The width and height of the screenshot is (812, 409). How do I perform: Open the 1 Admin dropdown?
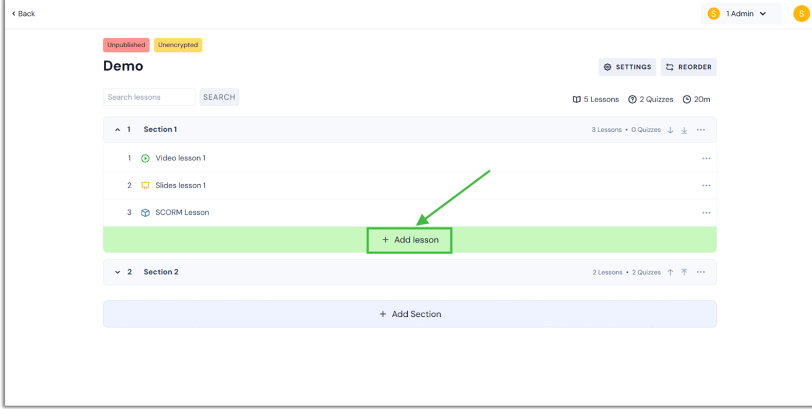[x=742, y=13]
